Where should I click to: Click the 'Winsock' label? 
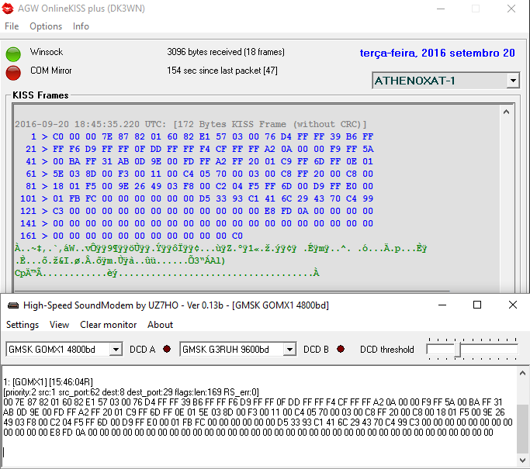tap(47, 52)
